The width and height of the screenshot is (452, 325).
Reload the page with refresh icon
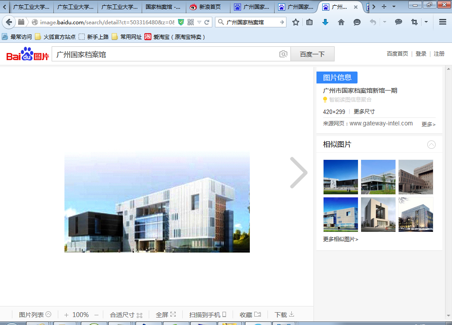click(207, 22)
